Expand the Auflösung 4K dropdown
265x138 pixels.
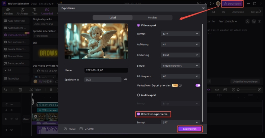point(181,44)
